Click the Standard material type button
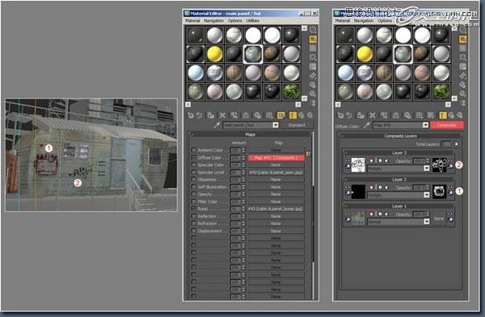Viewport: 485px width, 317px height. [297, 125]
